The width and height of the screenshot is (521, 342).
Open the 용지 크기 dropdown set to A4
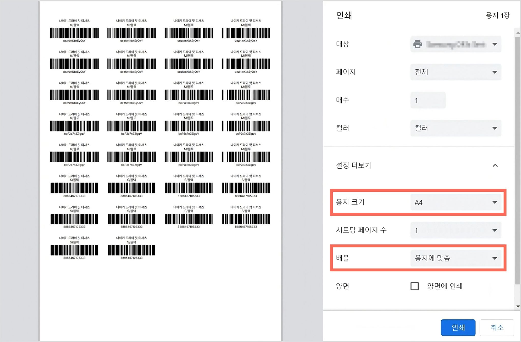(x=456, y=202)
